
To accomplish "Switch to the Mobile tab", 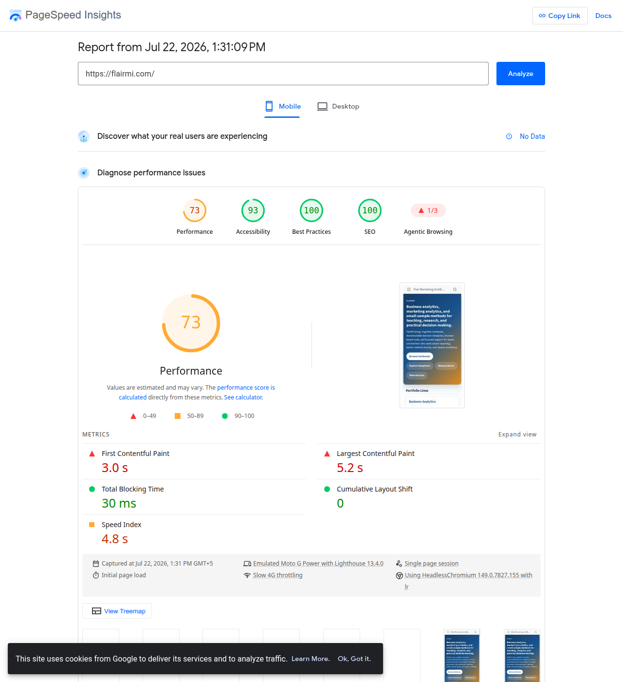I will point(282,106).
